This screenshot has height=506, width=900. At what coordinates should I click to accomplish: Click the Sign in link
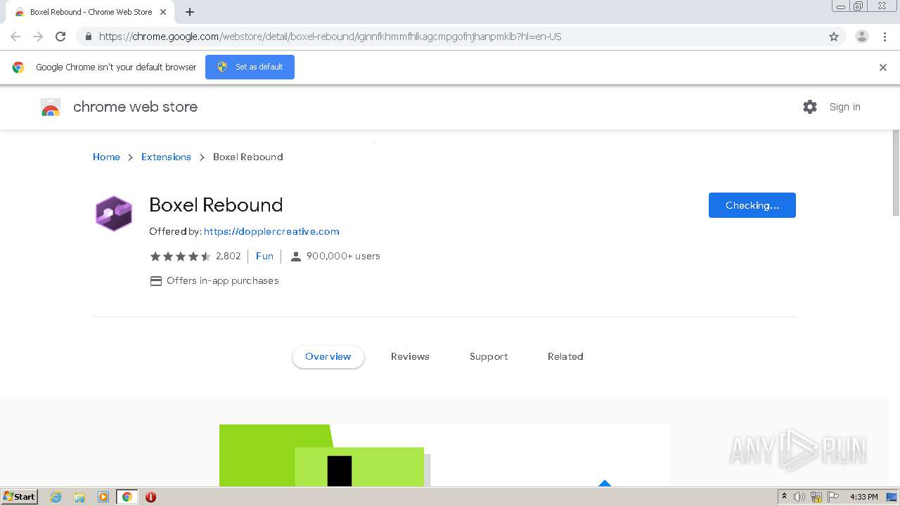pos(844,107)
